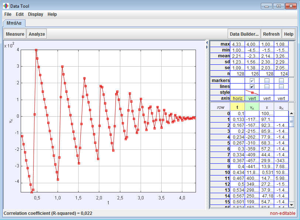This screenshot has height=220, width=300.
Task: Enable lines checkbox for ax column
Action: click(x=281, y=86)
